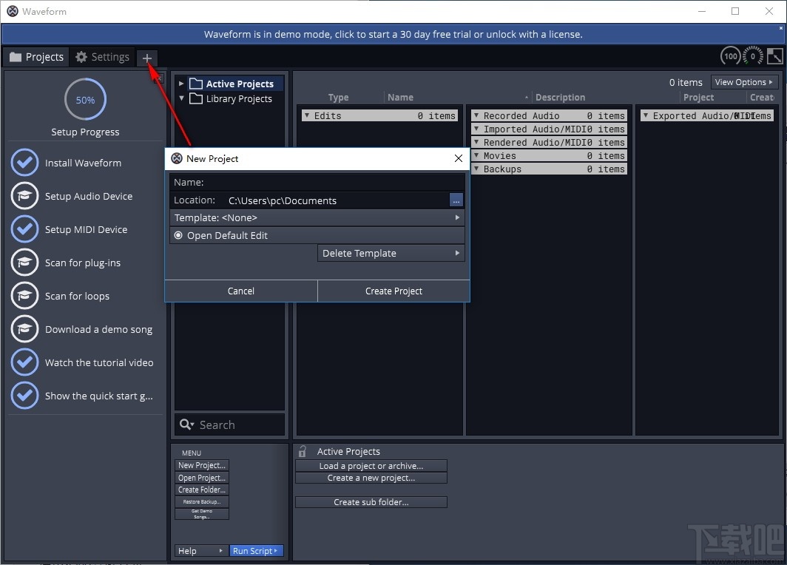Click Open Project... in the MENU panel
This screenshot has height=565, width=787.
coord(202,478)
